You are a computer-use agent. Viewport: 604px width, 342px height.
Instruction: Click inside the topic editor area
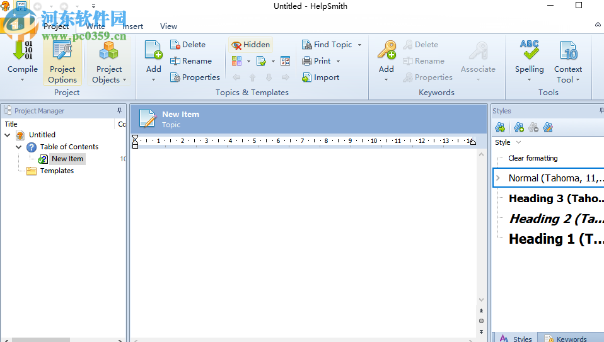(x=303, y=242)
